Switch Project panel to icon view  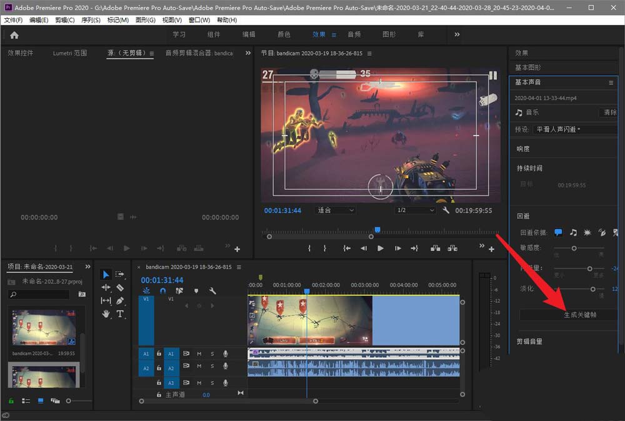[x=41, y=400]
